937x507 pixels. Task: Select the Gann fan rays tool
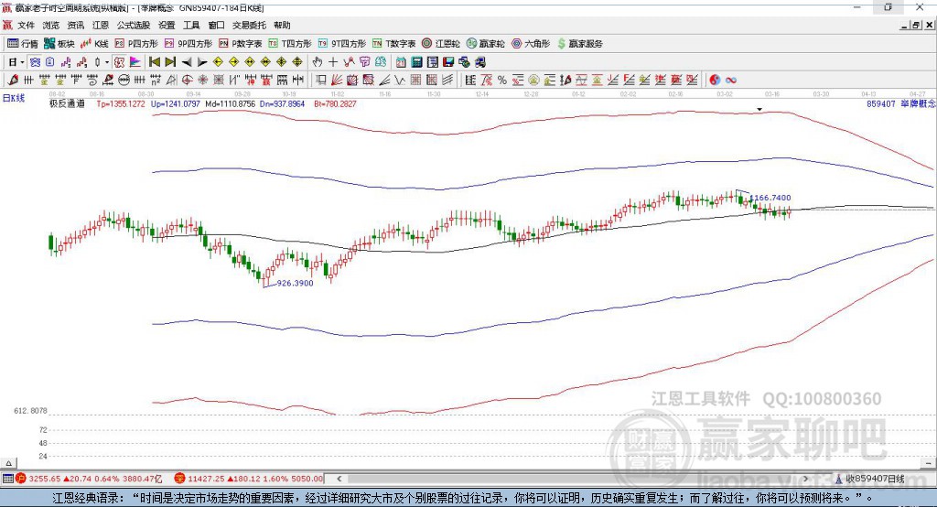point(337,81)
